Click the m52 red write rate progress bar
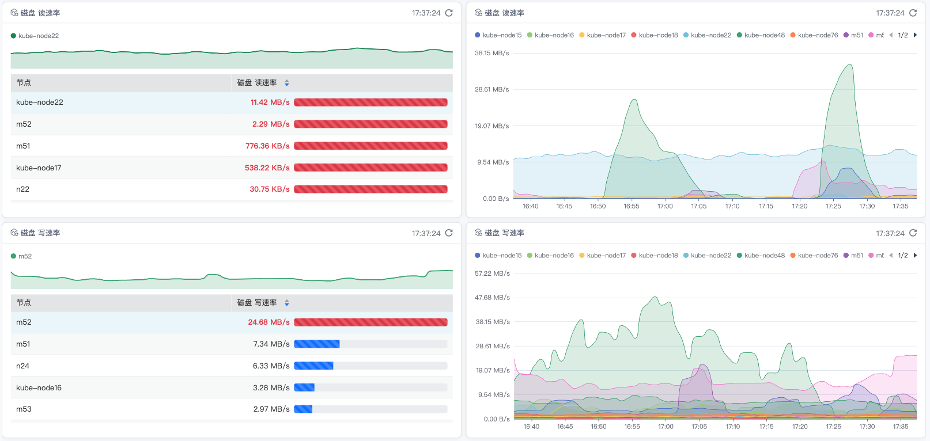This screenshot has height=441, width=930. (371, 322)
